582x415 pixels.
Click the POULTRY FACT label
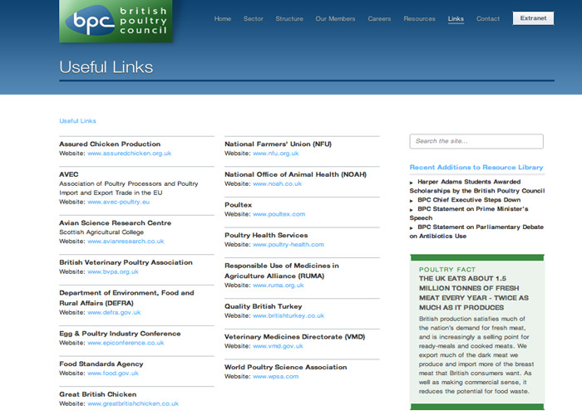(x=447, y=270)
